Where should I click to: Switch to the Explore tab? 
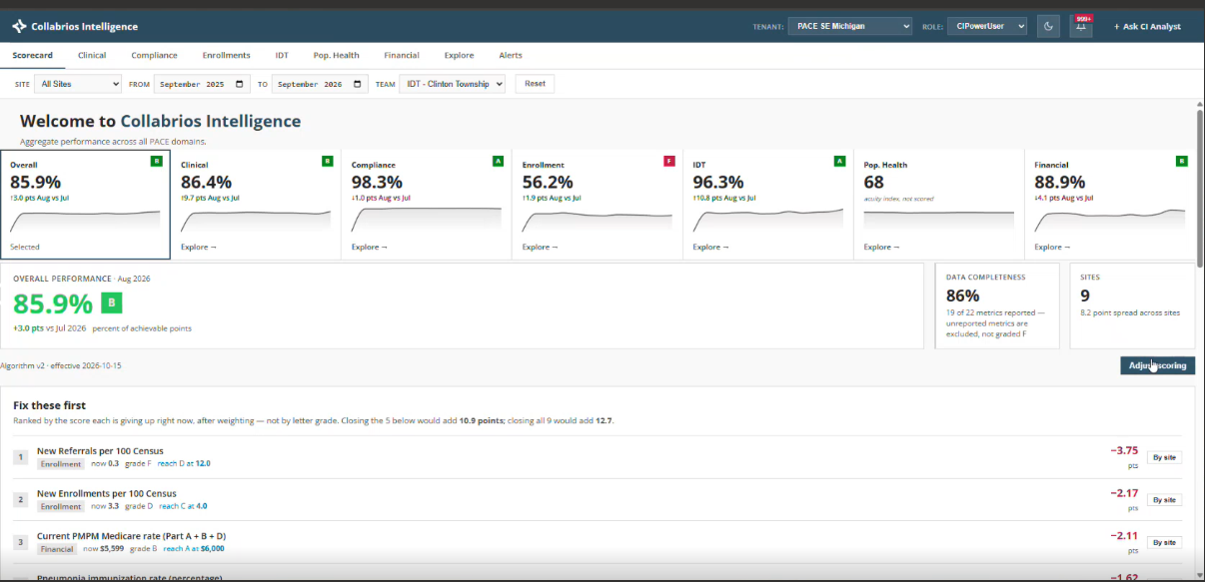460,55
